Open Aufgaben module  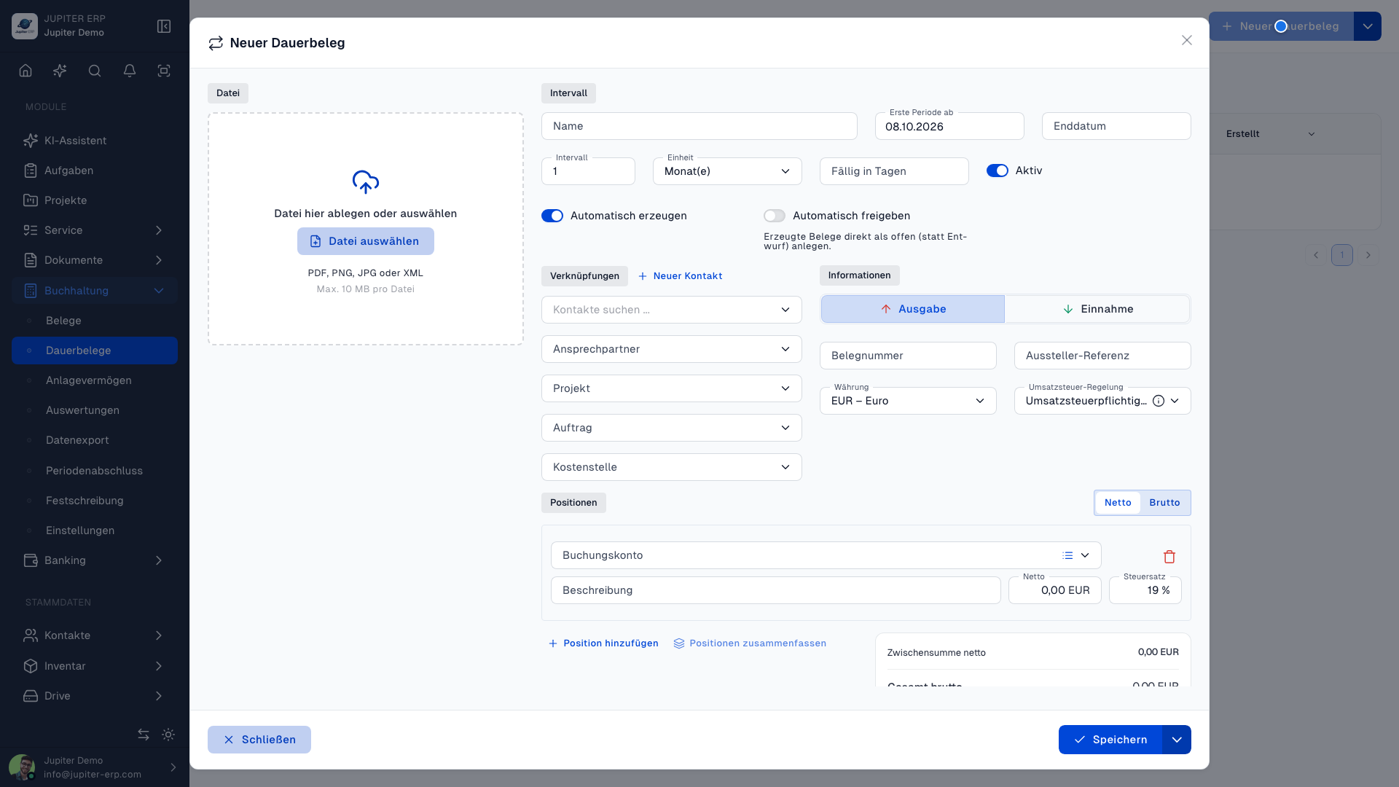point(95,171)
